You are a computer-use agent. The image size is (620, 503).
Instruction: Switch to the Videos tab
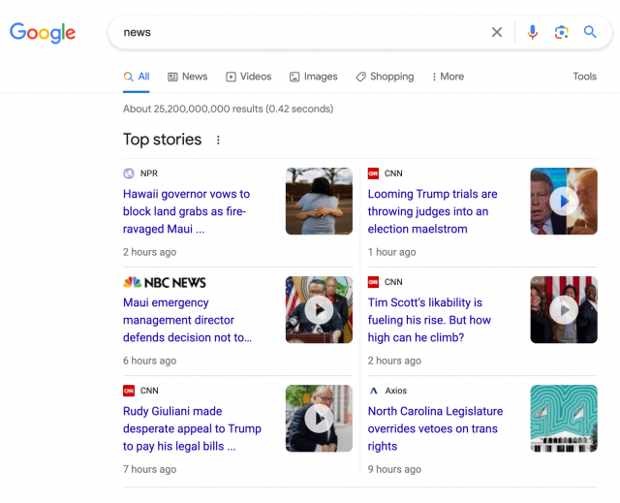pyautogui.click(x=248, y=77)
